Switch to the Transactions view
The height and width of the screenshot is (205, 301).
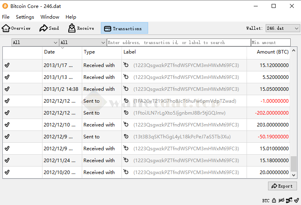click(124, 28)
